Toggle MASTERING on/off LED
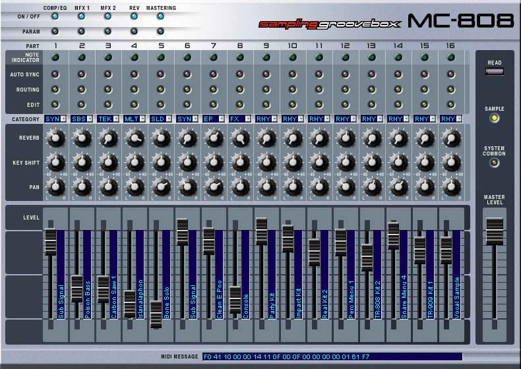 (x=160, y=16)
